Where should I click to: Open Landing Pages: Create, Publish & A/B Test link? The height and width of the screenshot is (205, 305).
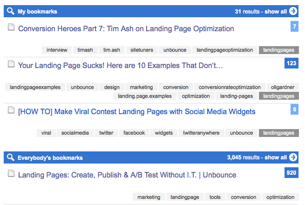coord(127,175)
